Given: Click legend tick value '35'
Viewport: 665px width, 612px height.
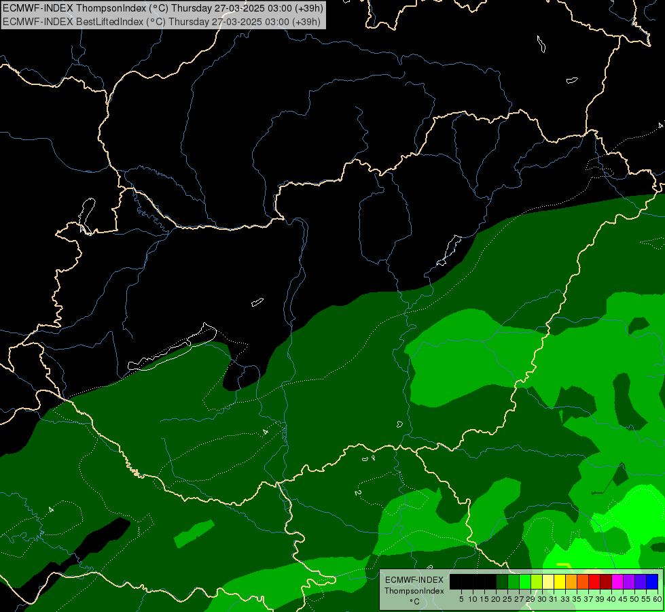Looking at the screenshot, I should click(577, 599).
